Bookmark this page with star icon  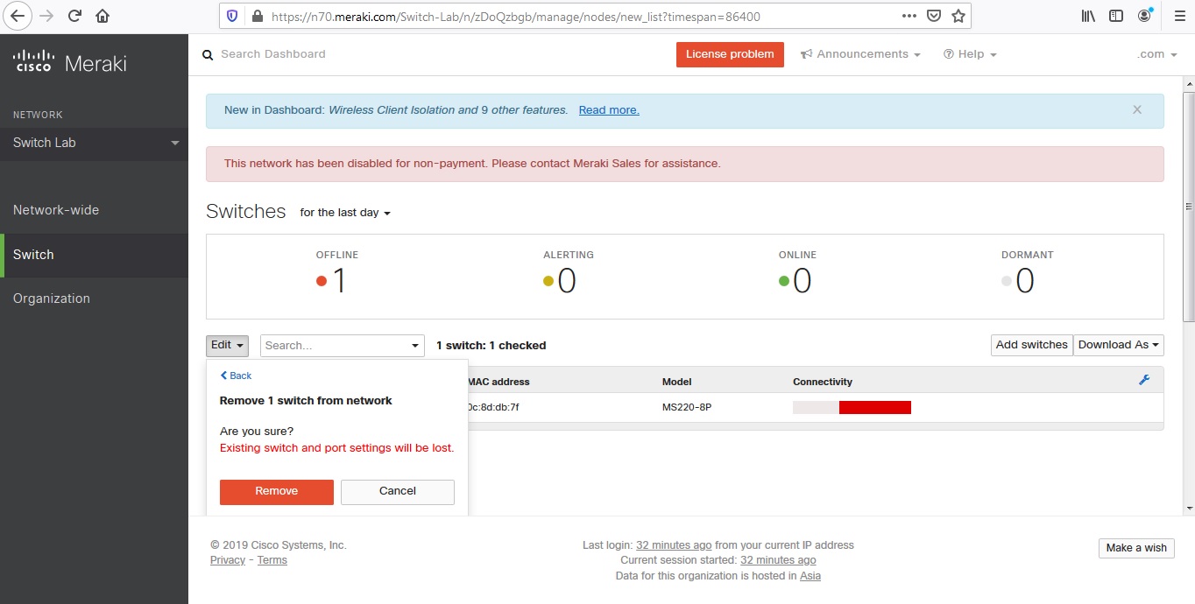958,16
